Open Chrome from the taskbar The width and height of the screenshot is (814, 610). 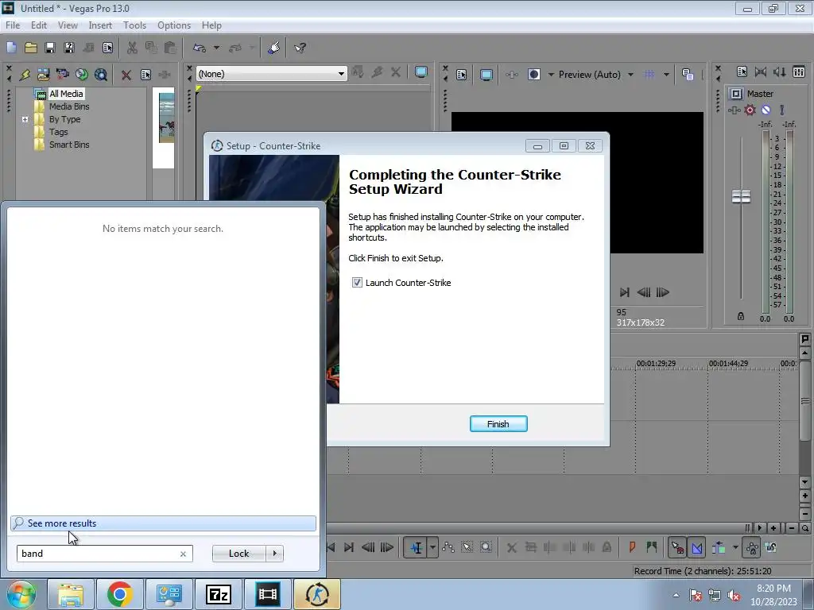click(x=119, y=594)
